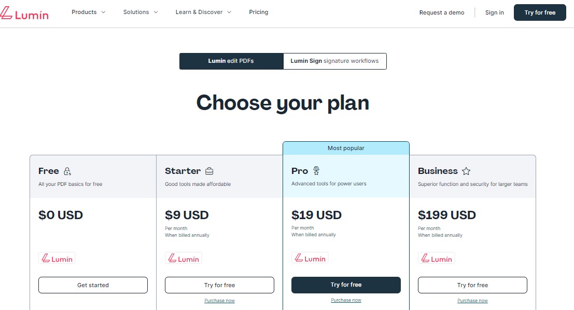Open the Sign in page

(x=494, y=12)
